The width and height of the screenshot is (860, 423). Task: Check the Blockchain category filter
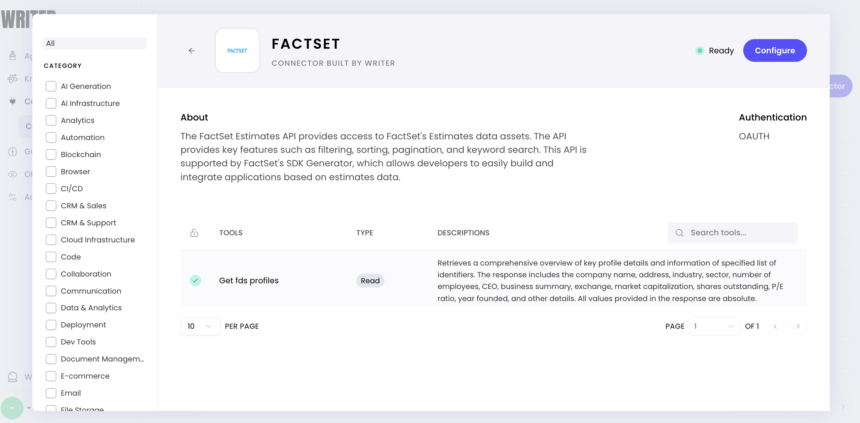click(x=51, y=155)
